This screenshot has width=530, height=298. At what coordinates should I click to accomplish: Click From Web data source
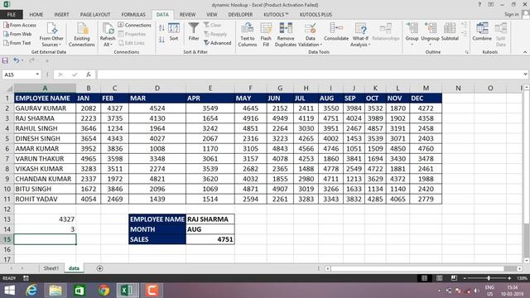click(x=17, y=34)
